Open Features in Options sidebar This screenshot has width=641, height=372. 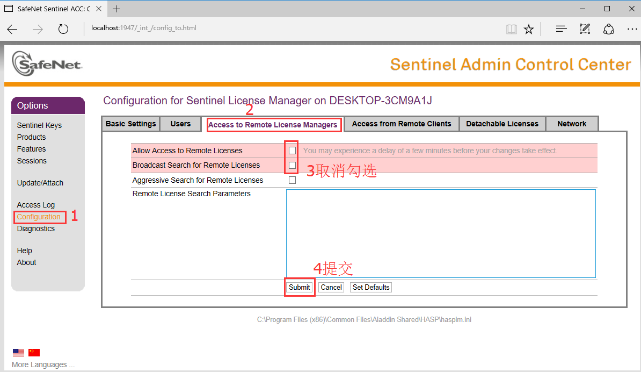click(32, 149)
